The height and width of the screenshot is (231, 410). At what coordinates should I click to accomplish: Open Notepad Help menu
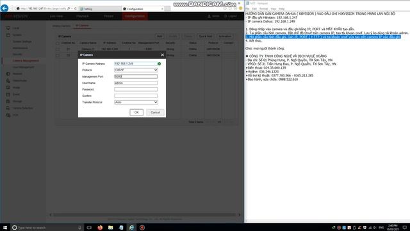[282, 8]
